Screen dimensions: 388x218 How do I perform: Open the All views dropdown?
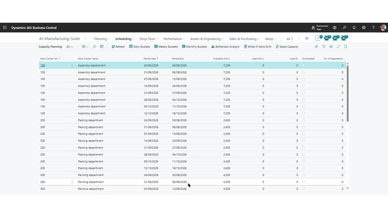click(70, 47)
